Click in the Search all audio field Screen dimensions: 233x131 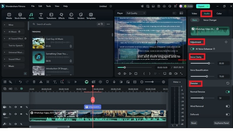click(x=64, y=24)
